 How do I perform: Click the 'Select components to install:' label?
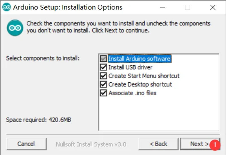click(x=43, y=58)
